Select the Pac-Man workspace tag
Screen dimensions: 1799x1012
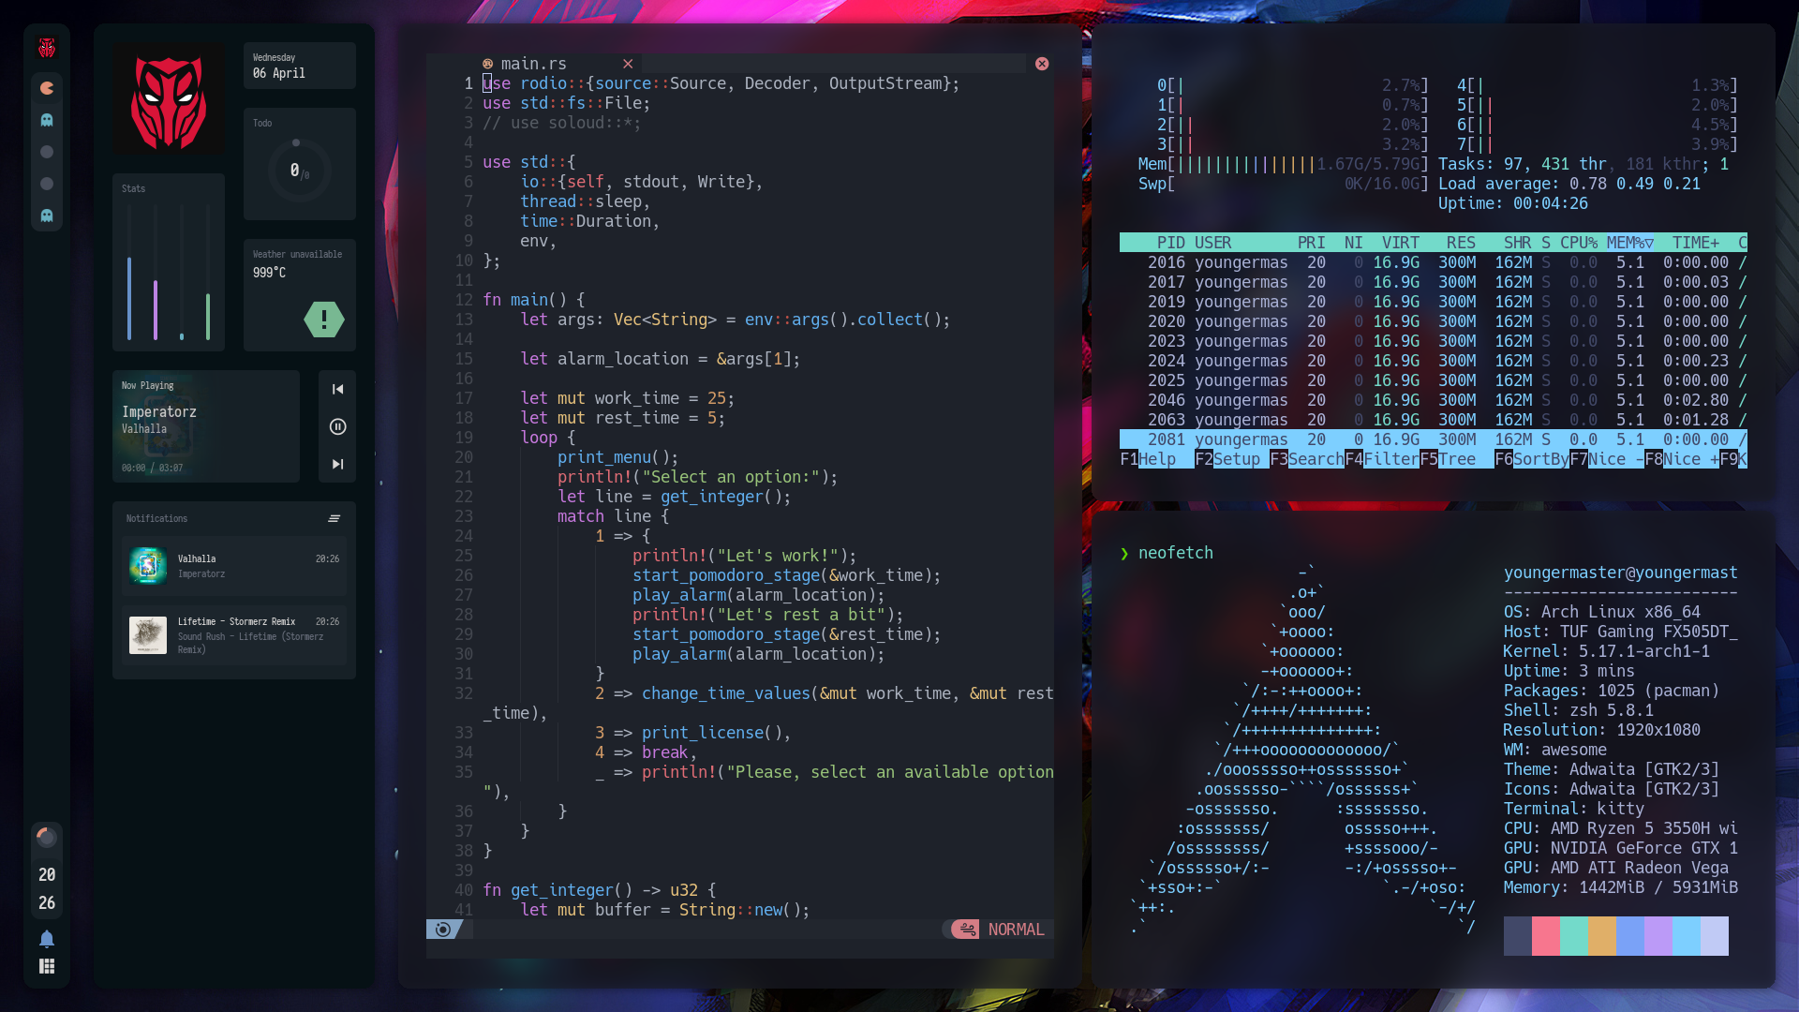pos(47,88)
